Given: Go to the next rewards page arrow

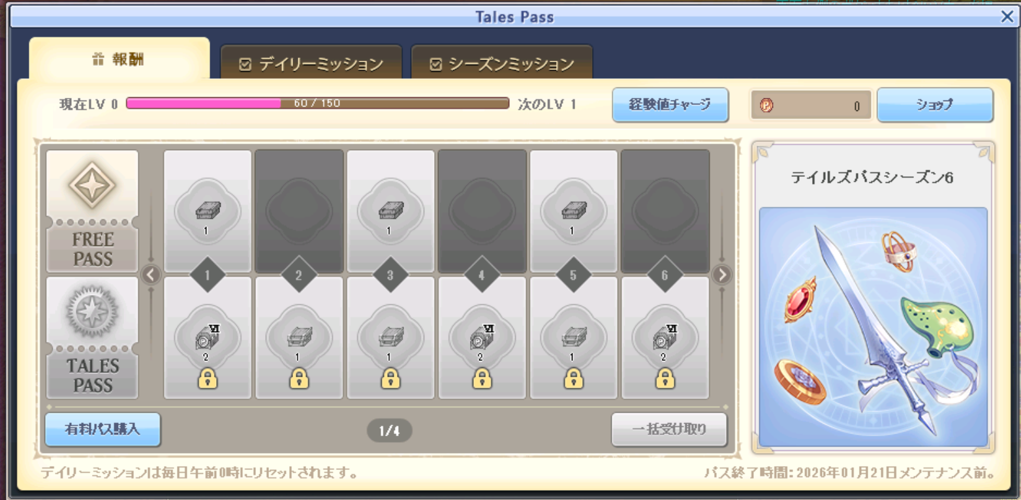Looking at the screenshot, I should pyautogui.click(x=721, y=275).
